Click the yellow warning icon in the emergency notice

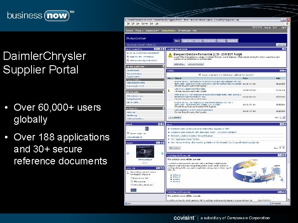coord(170,55)
